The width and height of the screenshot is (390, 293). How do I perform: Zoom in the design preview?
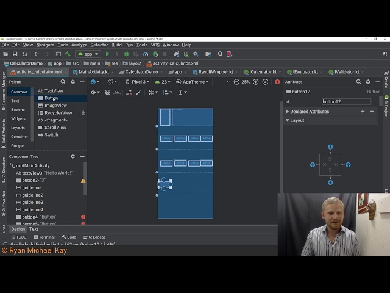click(x=256, y=82)
